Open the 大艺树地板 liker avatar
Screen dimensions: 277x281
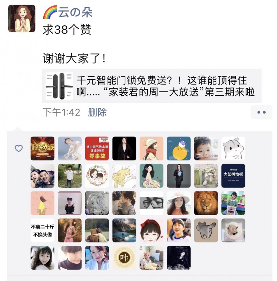click(233, 176)
